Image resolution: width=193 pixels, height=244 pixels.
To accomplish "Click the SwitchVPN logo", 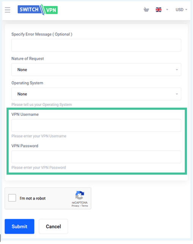I will point(38,9).
